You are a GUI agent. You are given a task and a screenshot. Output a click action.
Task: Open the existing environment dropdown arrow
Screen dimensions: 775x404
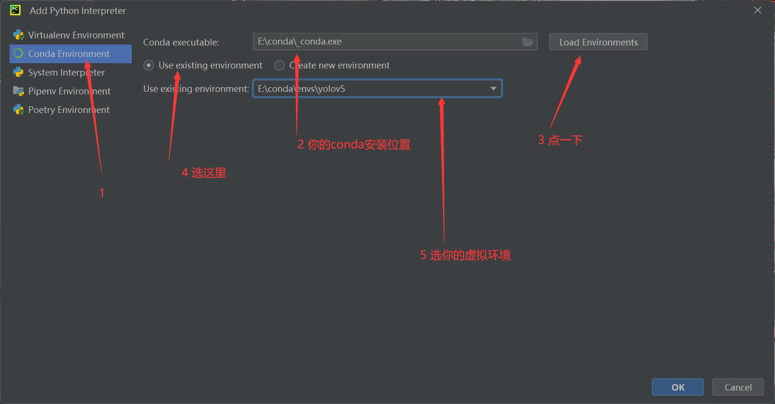493,89
